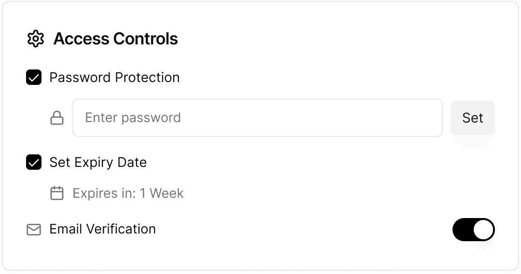Click the white knob of the Email Verification toggle

pyautogui.click(x=483, y=230)
